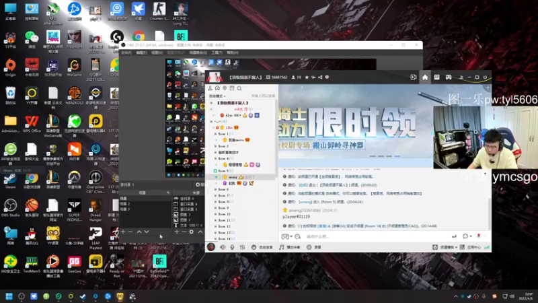Open the user list icon above channel tree
Screen dimensions: 538x303
(210, 88)
